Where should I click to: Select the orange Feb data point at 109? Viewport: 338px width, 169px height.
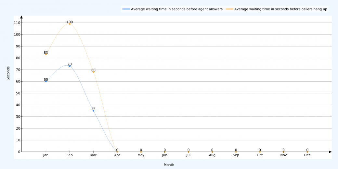click(x=70, y=24)
